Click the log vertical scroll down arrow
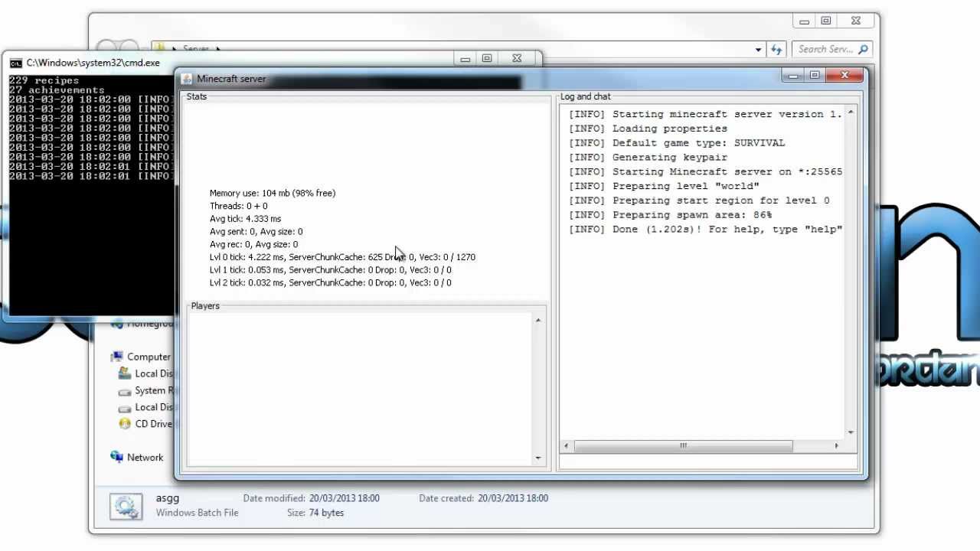980x551 pixels. click(851, 432)
